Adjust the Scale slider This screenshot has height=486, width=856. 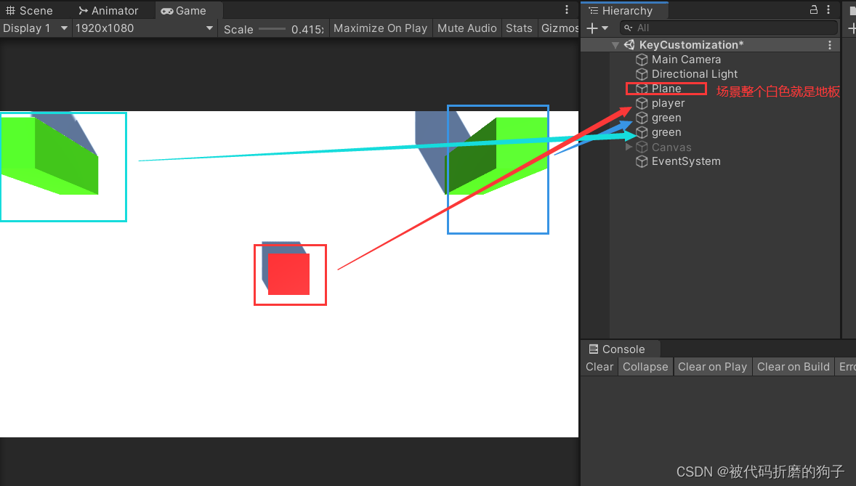click(x=272, y=29)
